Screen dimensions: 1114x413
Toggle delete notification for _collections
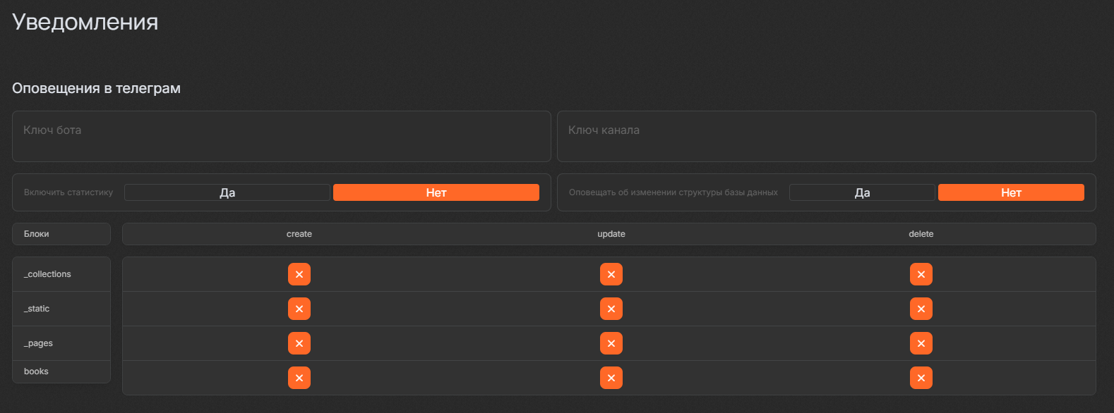[x=921, y=274]
